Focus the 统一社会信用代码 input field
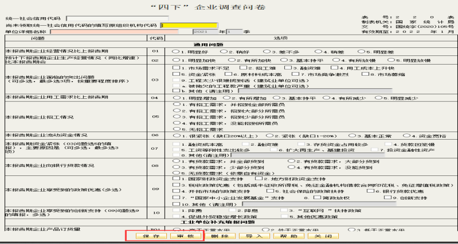This screenshot has height=244, width=458. click(118, 19)
